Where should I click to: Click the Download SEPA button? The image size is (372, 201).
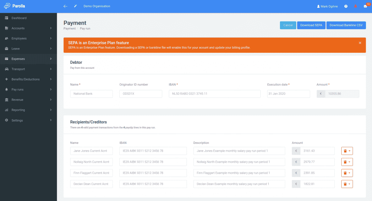click(311, 25)
